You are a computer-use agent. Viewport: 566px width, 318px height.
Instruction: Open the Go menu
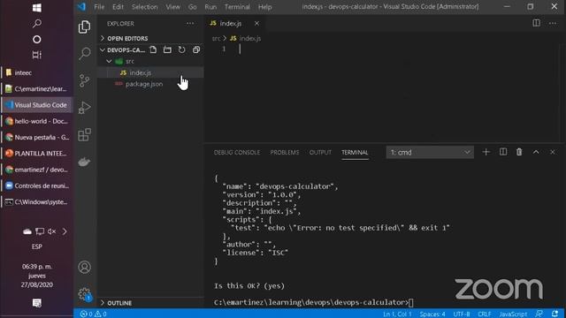pos(193,7)
